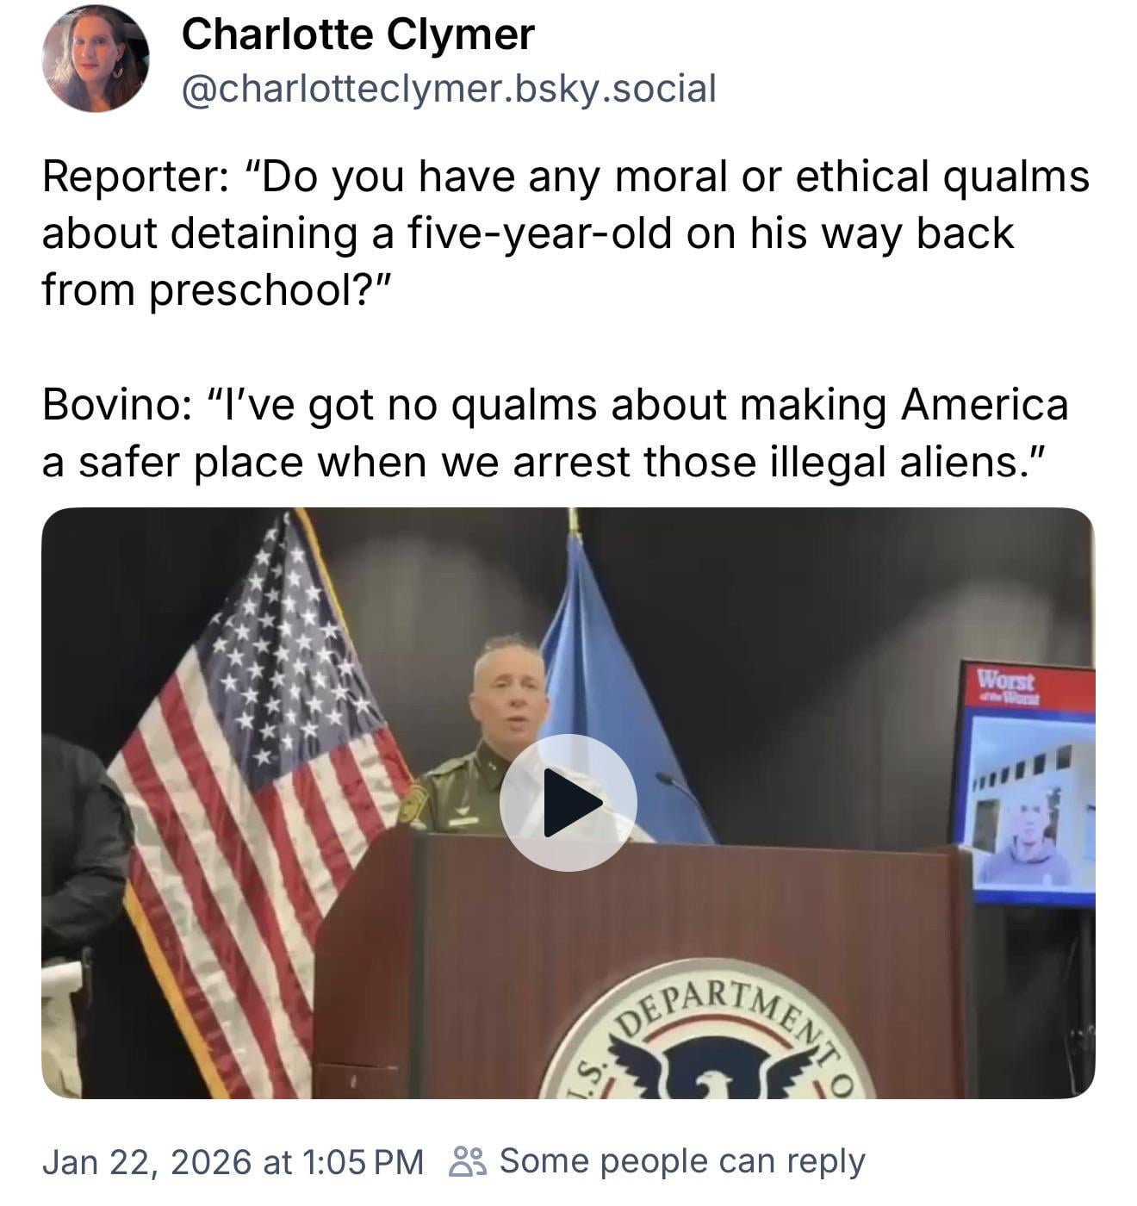Click the word "Reporter:" in the post
1137x1206 pixels.
click(135, 177)
